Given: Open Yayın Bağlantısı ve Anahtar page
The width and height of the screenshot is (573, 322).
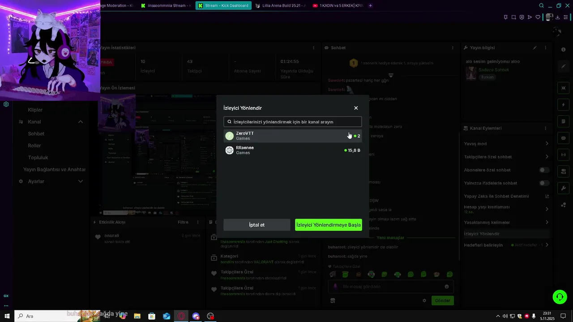Looking at the screenshot, I should coord(54,169).
